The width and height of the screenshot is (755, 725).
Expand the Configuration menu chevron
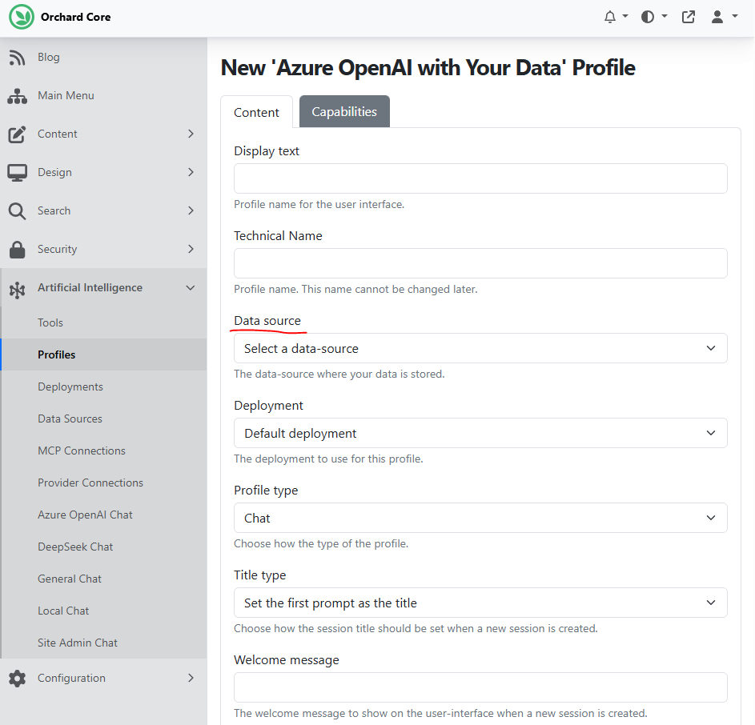(191, 678)
